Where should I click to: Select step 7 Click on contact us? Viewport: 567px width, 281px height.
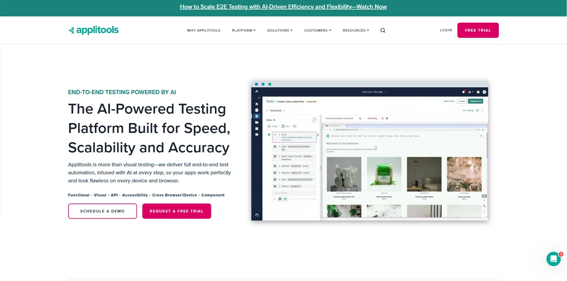(x=294, y=186)
